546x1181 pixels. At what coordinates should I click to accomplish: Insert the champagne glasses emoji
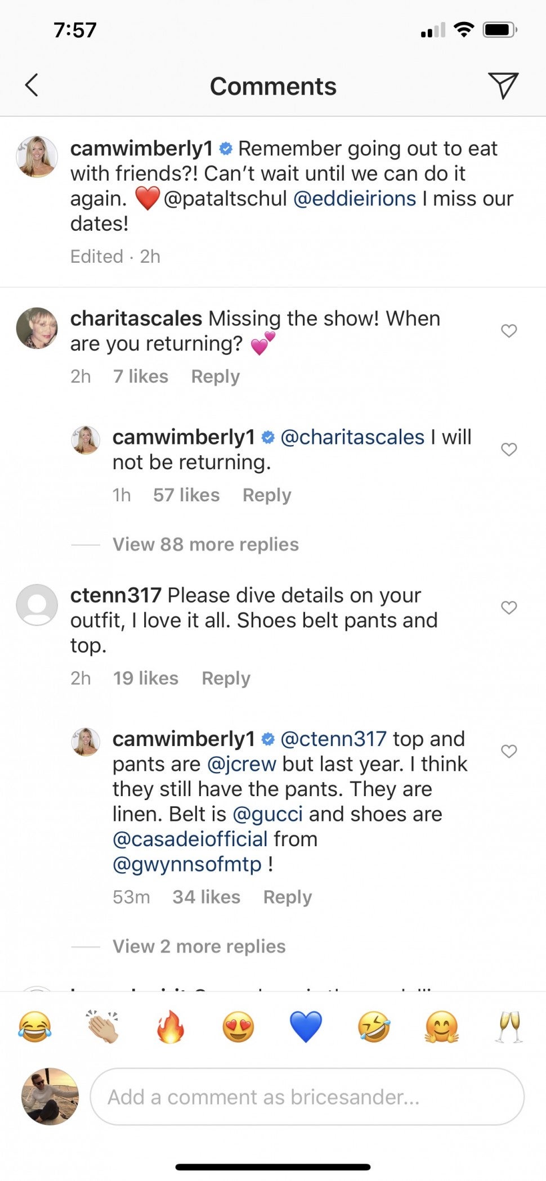509,1026
